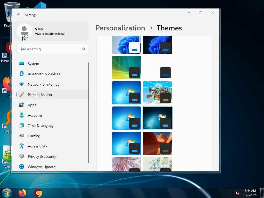
Task: Click the sidebar navigation scrollbar
Action: 88,112
